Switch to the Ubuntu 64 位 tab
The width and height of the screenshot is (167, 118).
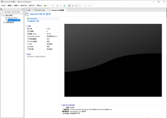point(41,10)
